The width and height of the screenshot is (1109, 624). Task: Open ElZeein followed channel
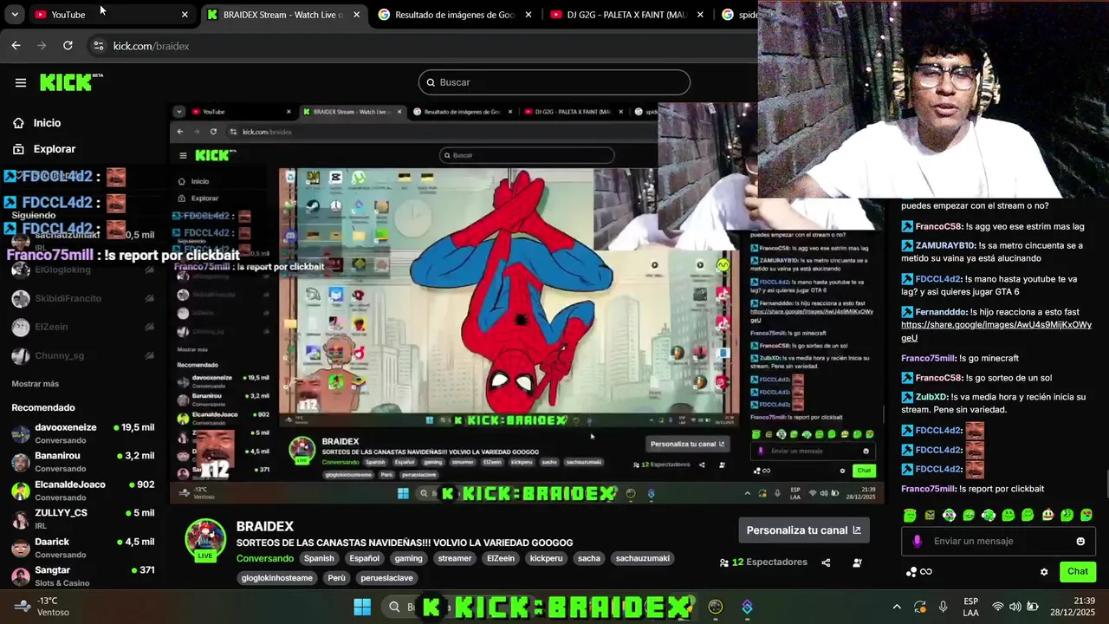[82, 327]
